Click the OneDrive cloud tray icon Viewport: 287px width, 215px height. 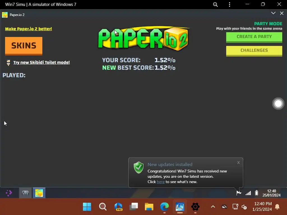pos(224,207)
